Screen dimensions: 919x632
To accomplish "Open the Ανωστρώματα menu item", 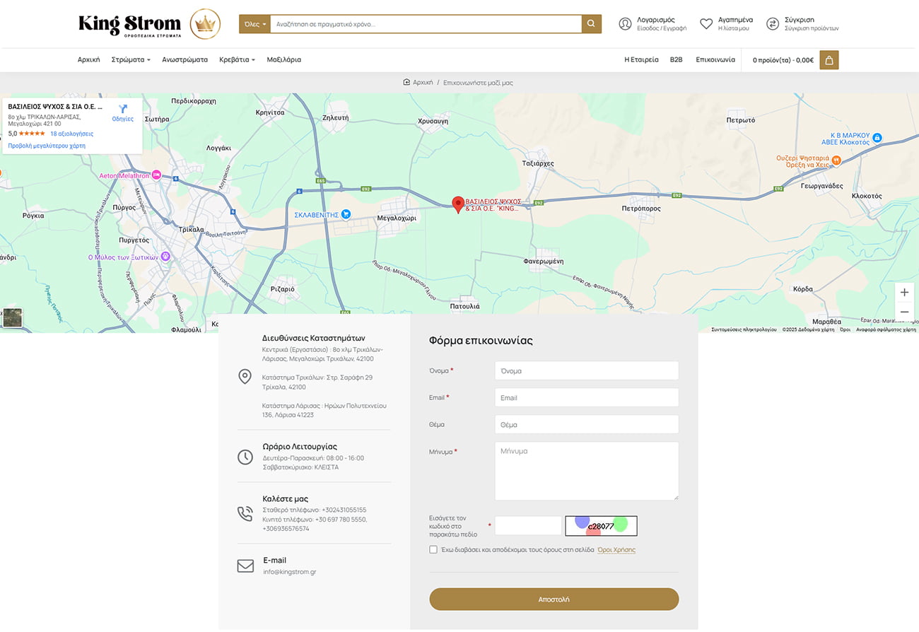I will click(185, 60).
